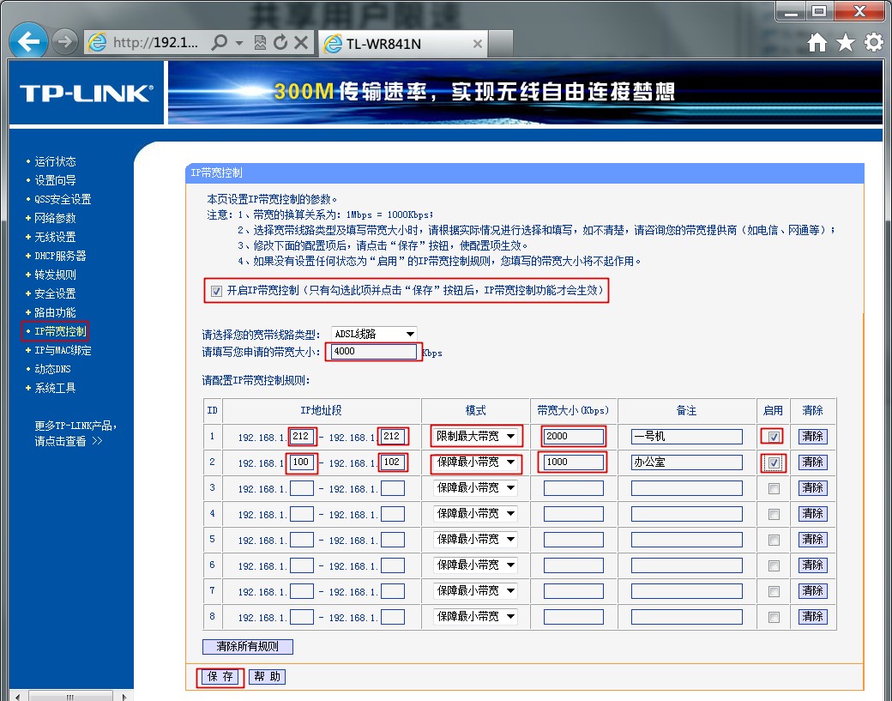
Task: Open QSS安全设置 menu item
Action: (63, 199)
